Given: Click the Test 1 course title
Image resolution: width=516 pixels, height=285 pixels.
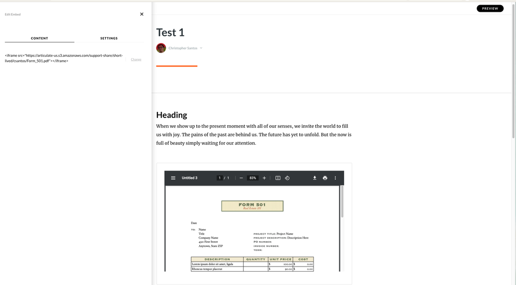Looking at the screenshot, I should pos(170,32).
